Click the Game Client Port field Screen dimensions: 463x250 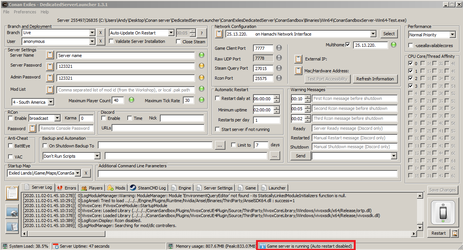(x=263, y=48)
